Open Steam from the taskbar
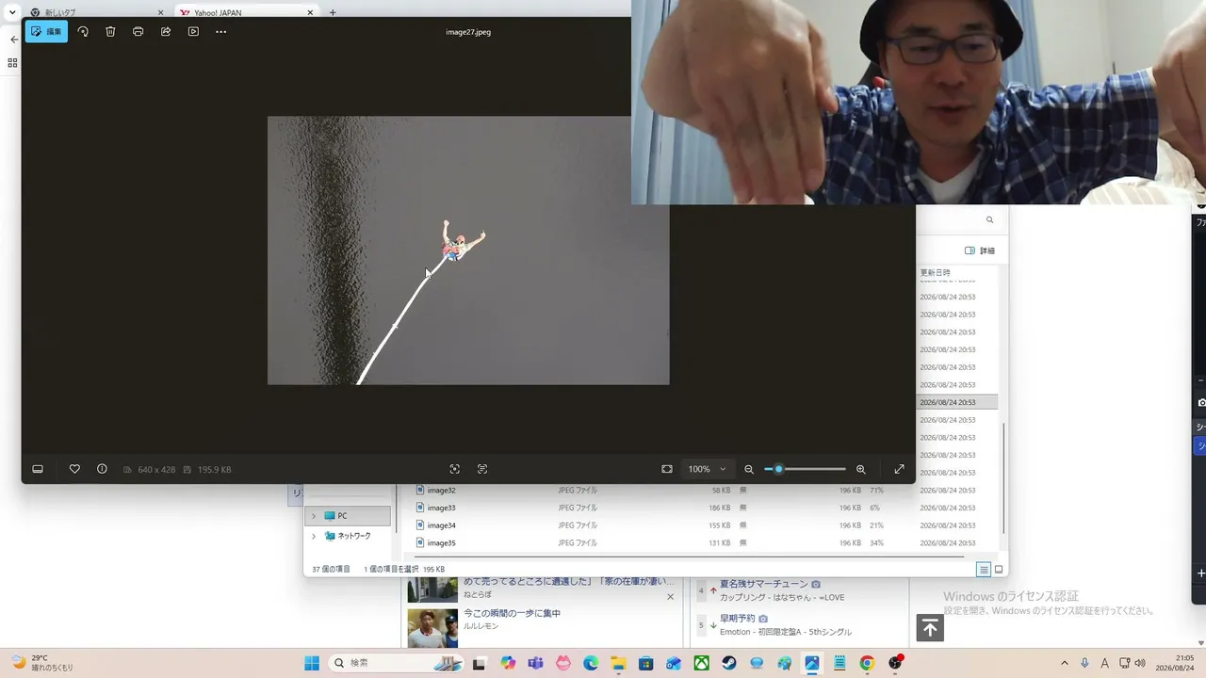This screenshot has width=1206, height=678. 729,663
